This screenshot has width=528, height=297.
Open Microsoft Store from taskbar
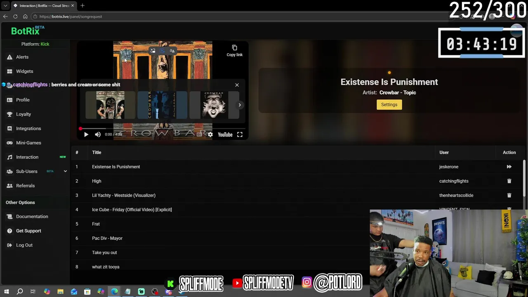coord(87,292)
